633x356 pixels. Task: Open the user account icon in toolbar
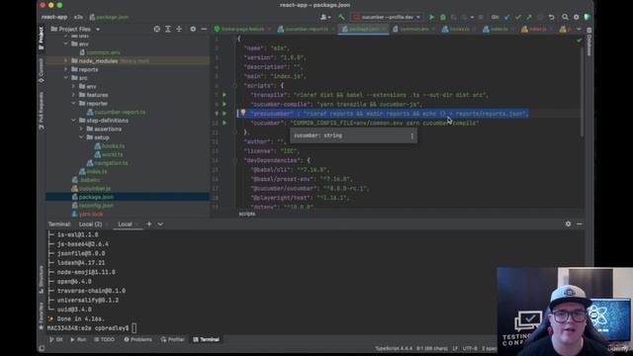(324, 17)
